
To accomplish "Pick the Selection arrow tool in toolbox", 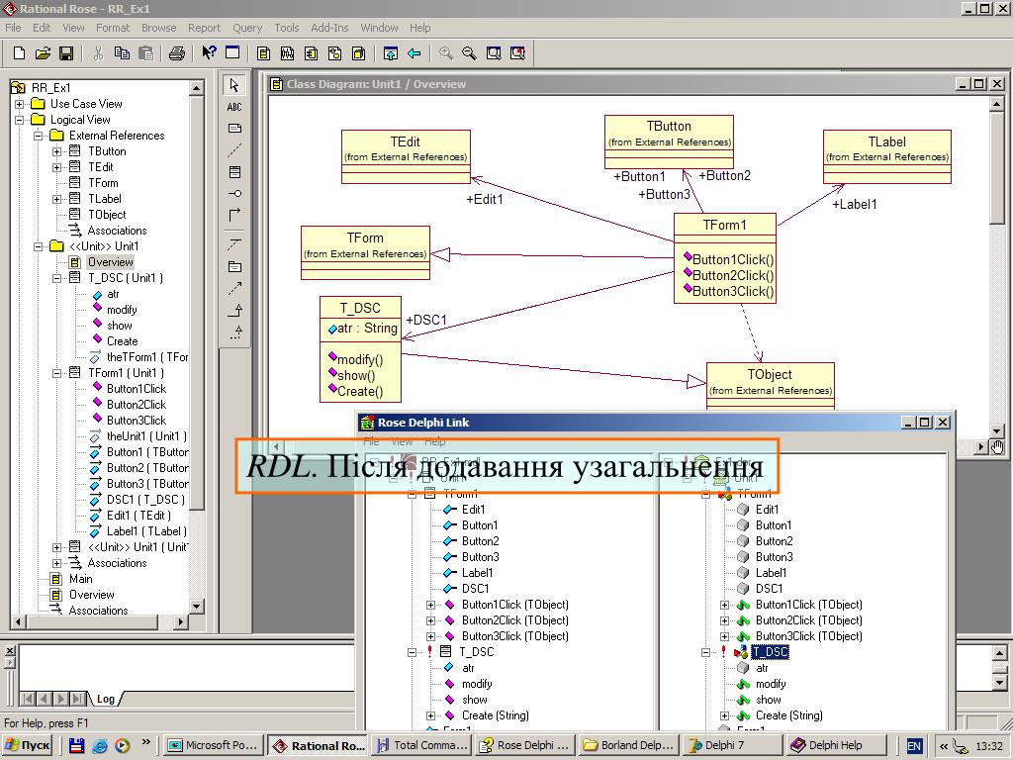I will pyautogui.click(x=234, y=85).
